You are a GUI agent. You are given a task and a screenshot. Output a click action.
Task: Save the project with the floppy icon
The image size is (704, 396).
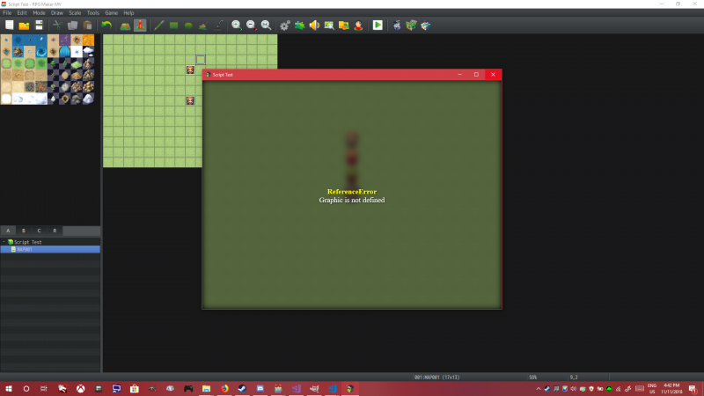click(x=39, y=26)
